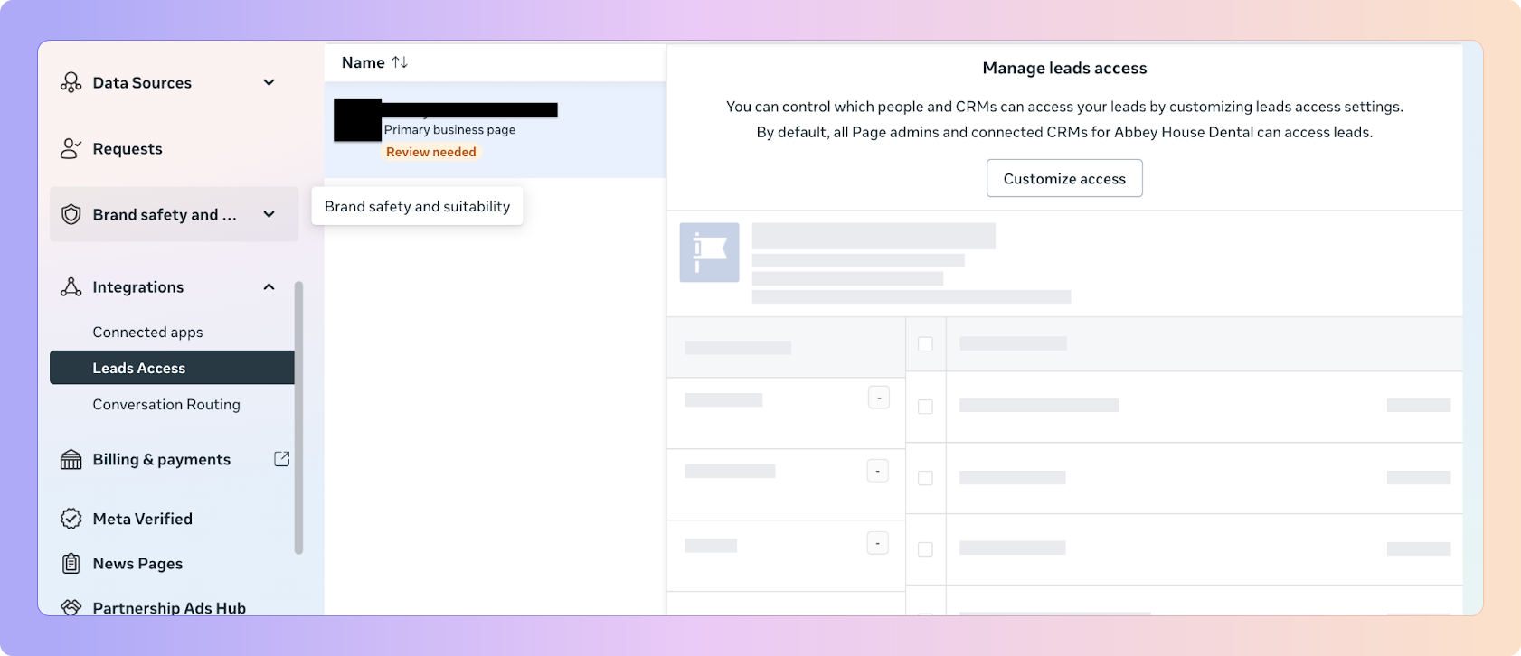Click the Integrations triangle icon
The width and height of the screenshot is (1521, 656).
click(x=71, y=287)
